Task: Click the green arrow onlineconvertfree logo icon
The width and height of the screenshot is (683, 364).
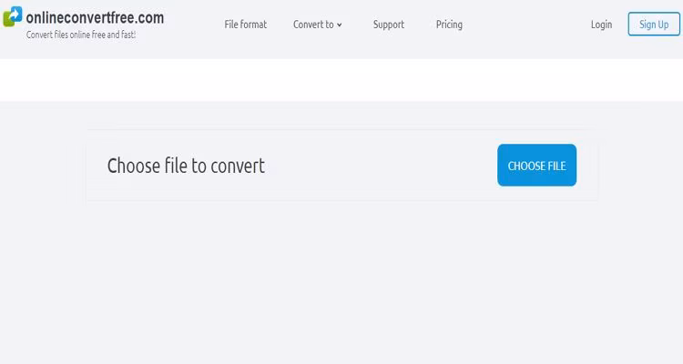Action: tap(13, 16)
